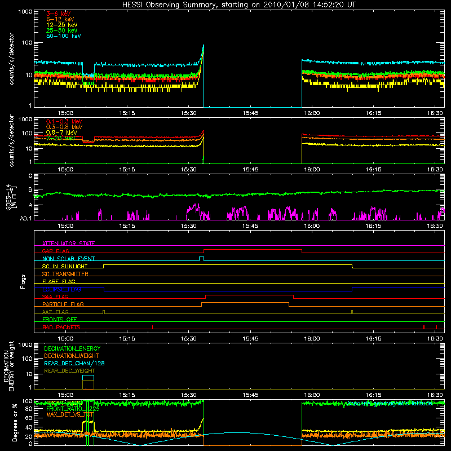451x451 pixels.
Task: Click the 16:15 tick under Flags panel
Action: [x=373, y=339]
